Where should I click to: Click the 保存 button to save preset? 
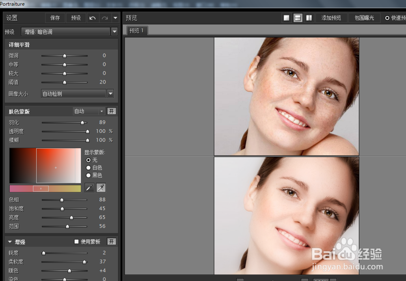[x=55, y=18]
